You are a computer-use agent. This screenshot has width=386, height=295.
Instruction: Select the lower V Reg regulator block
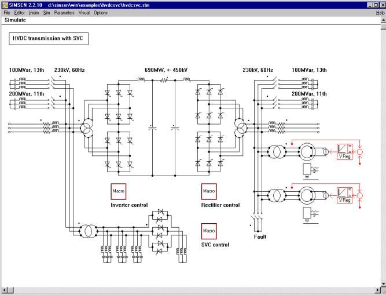(344, 195)
